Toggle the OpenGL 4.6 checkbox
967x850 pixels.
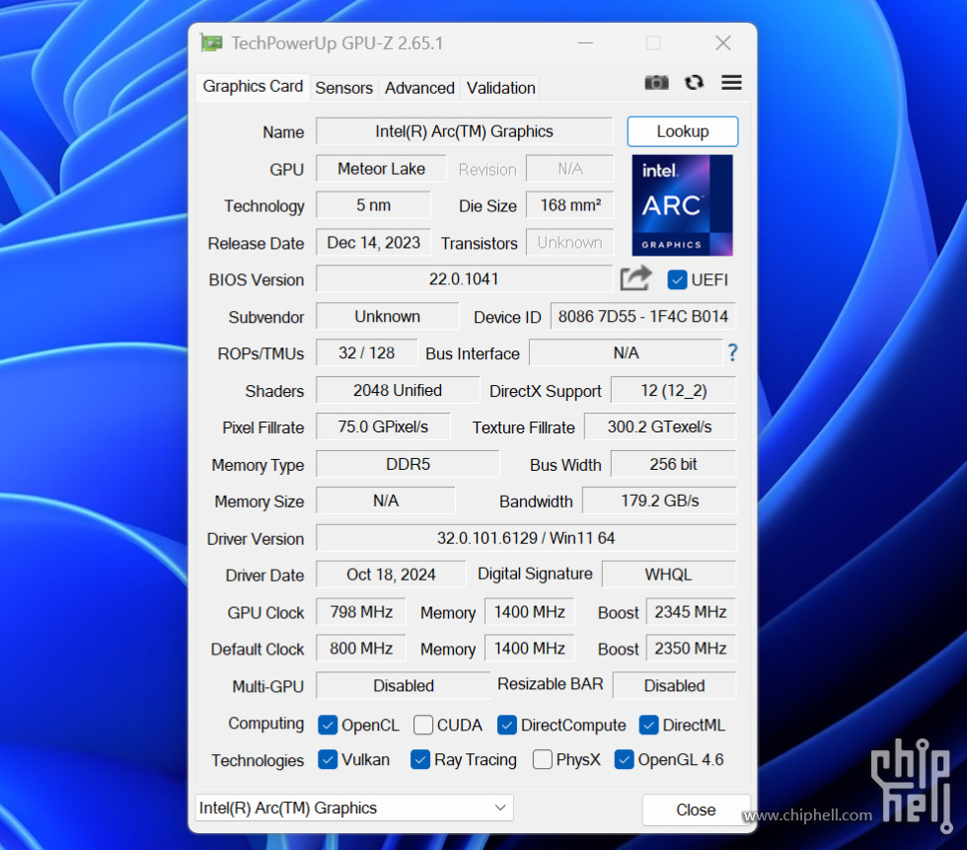(624, 759)
